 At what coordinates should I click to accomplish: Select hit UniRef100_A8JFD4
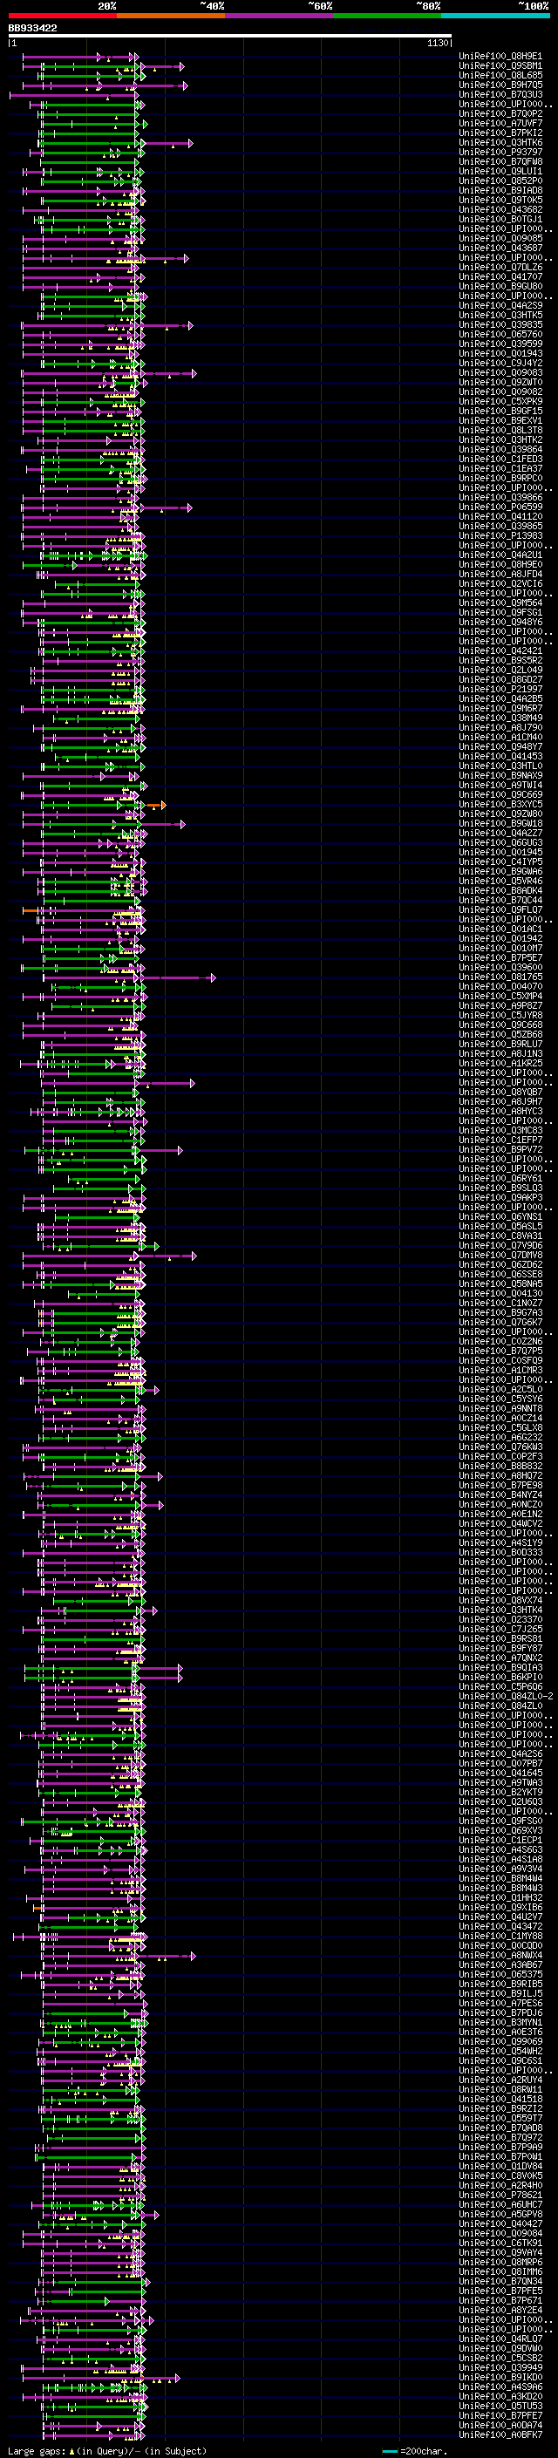point(500,575)
